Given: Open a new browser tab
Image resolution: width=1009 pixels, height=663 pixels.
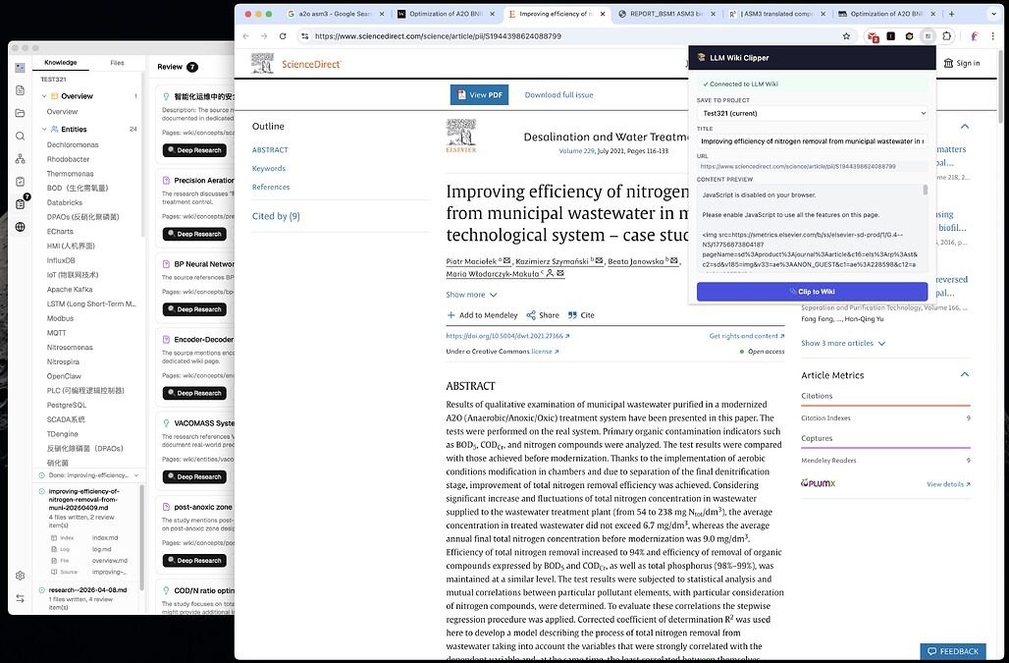Looking at the screenshot, I should tap(952, 14).
